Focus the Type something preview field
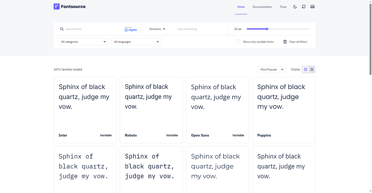The width and height of the screenshot is (372, 193). [201, 29]
